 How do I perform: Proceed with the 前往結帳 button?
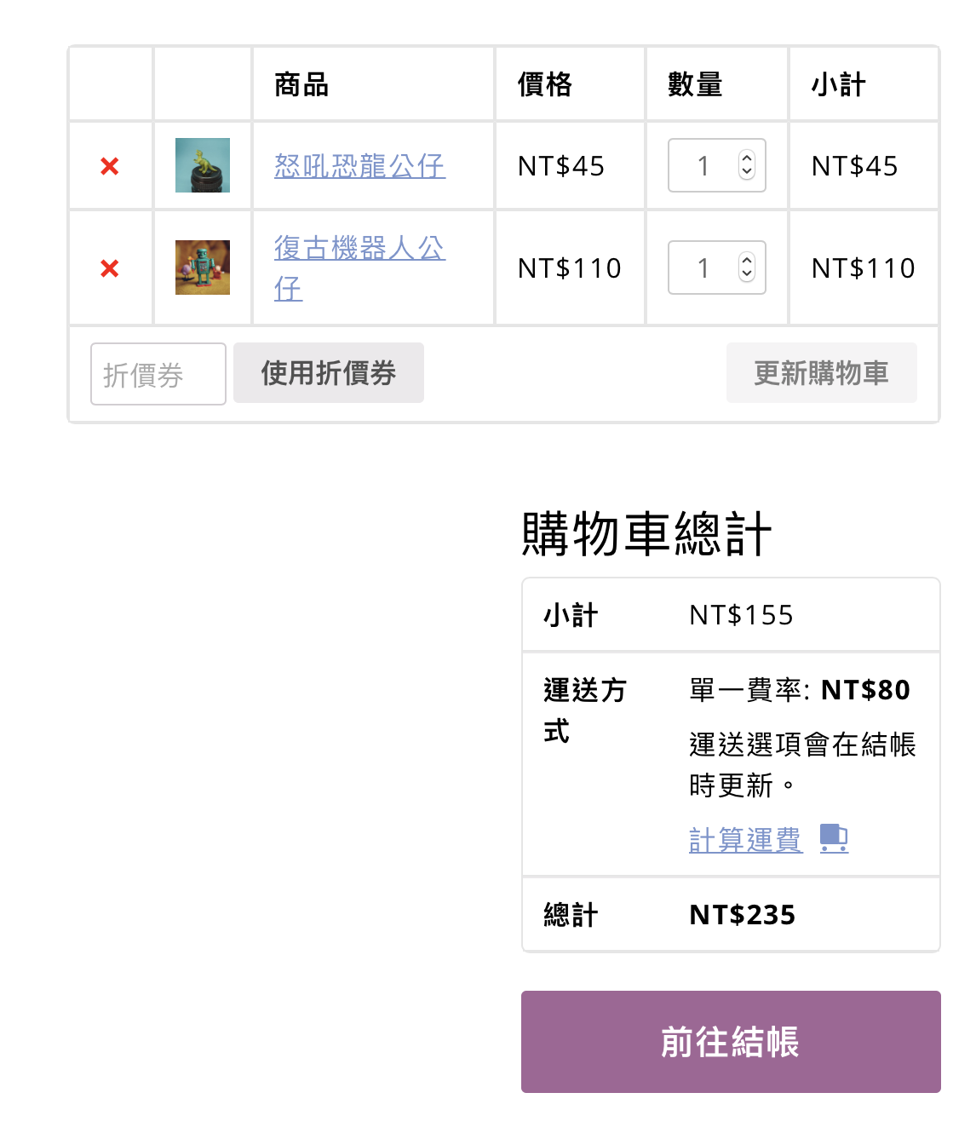(x=731, y=1042)
